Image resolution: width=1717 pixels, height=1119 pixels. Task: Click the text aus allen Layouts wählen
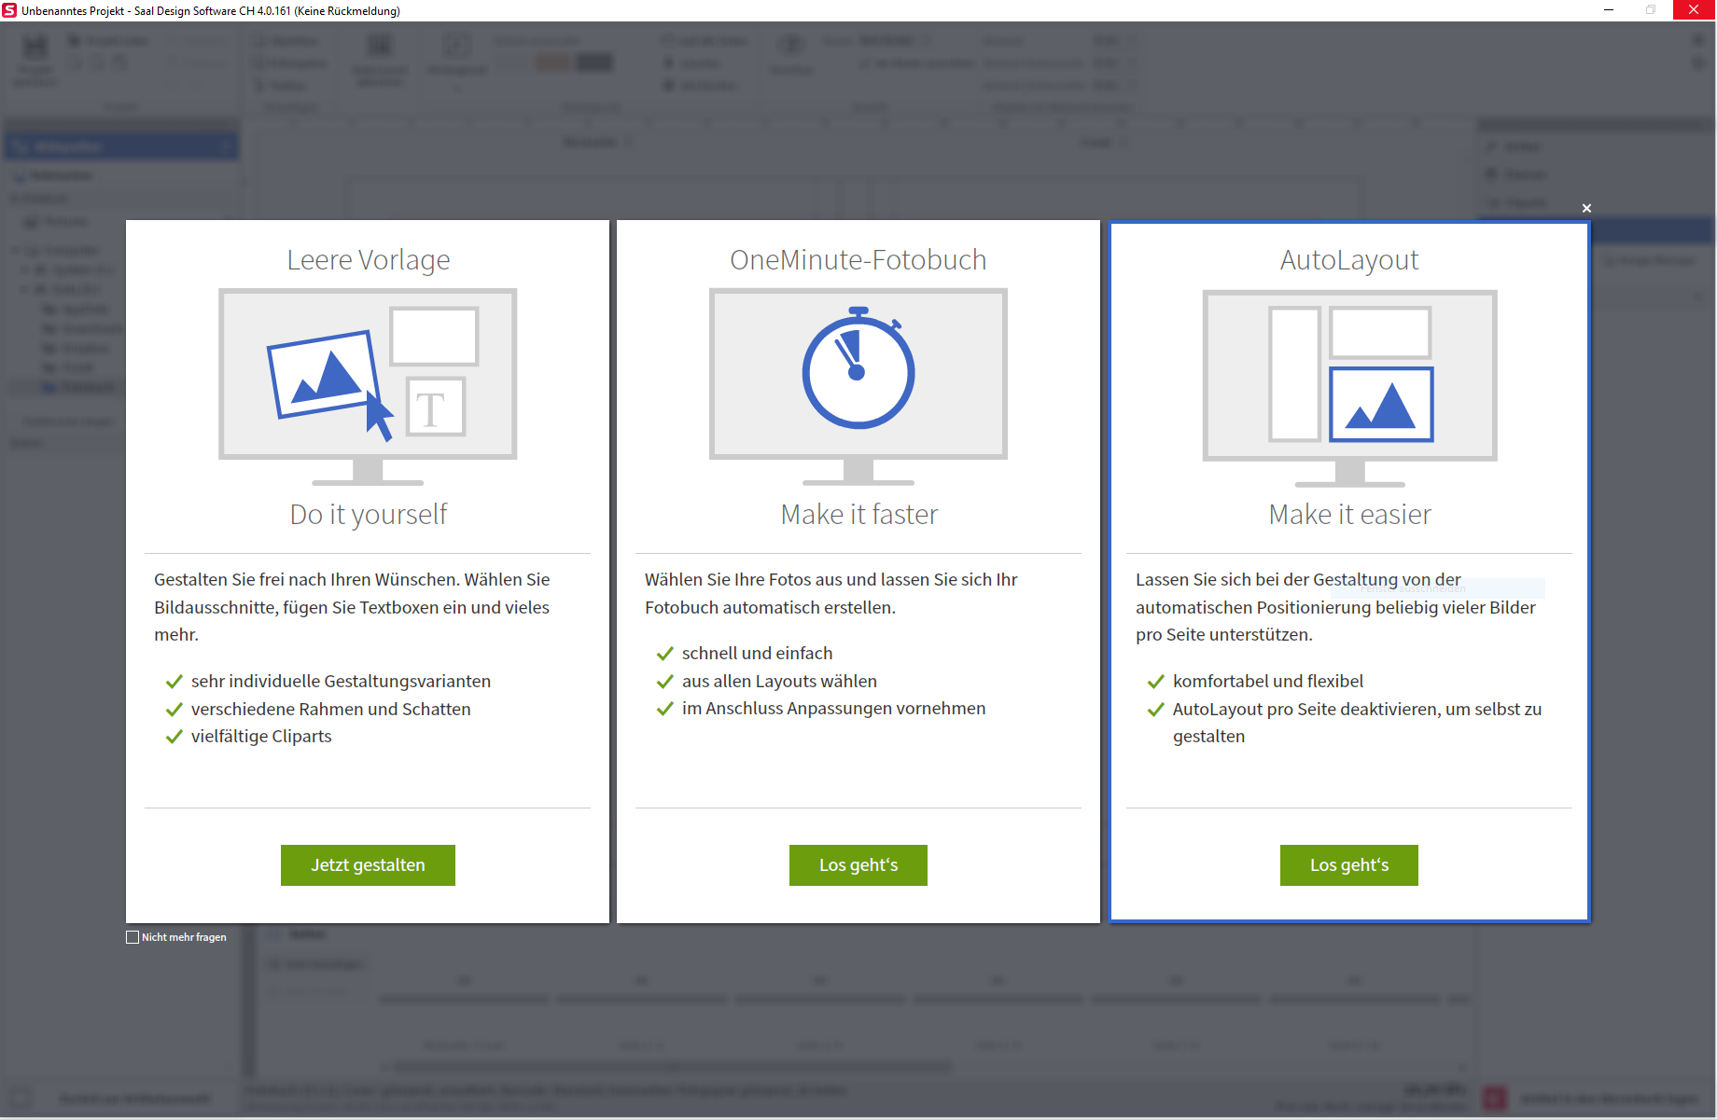[x=779, y=682]
